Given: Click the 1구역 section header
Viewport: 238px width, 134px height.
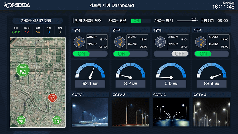Looking at the screenshot, I should click(x=90, y=30).
